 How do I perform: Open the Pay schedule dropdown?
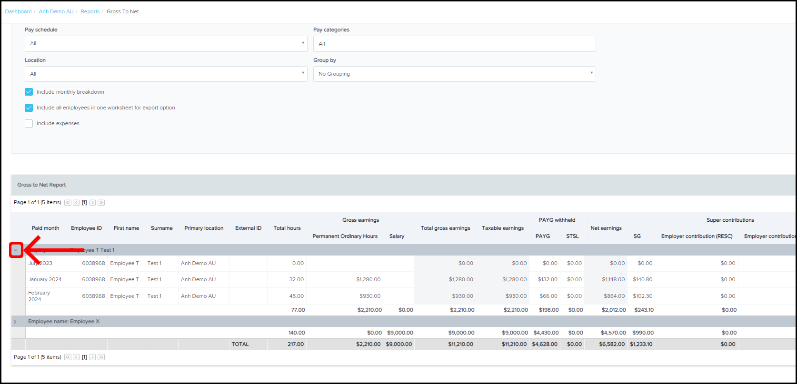(x=166, y=44)
